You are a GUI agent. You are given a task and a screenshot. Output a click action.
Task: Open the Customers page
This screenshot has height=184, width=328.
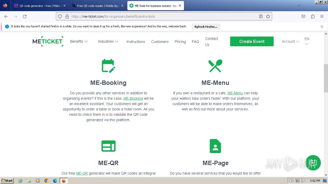coord(160,42)
